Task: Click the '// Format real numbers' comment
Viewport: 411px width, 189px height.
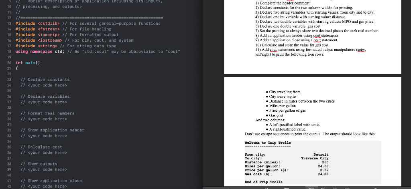Action: pos(47,113)
